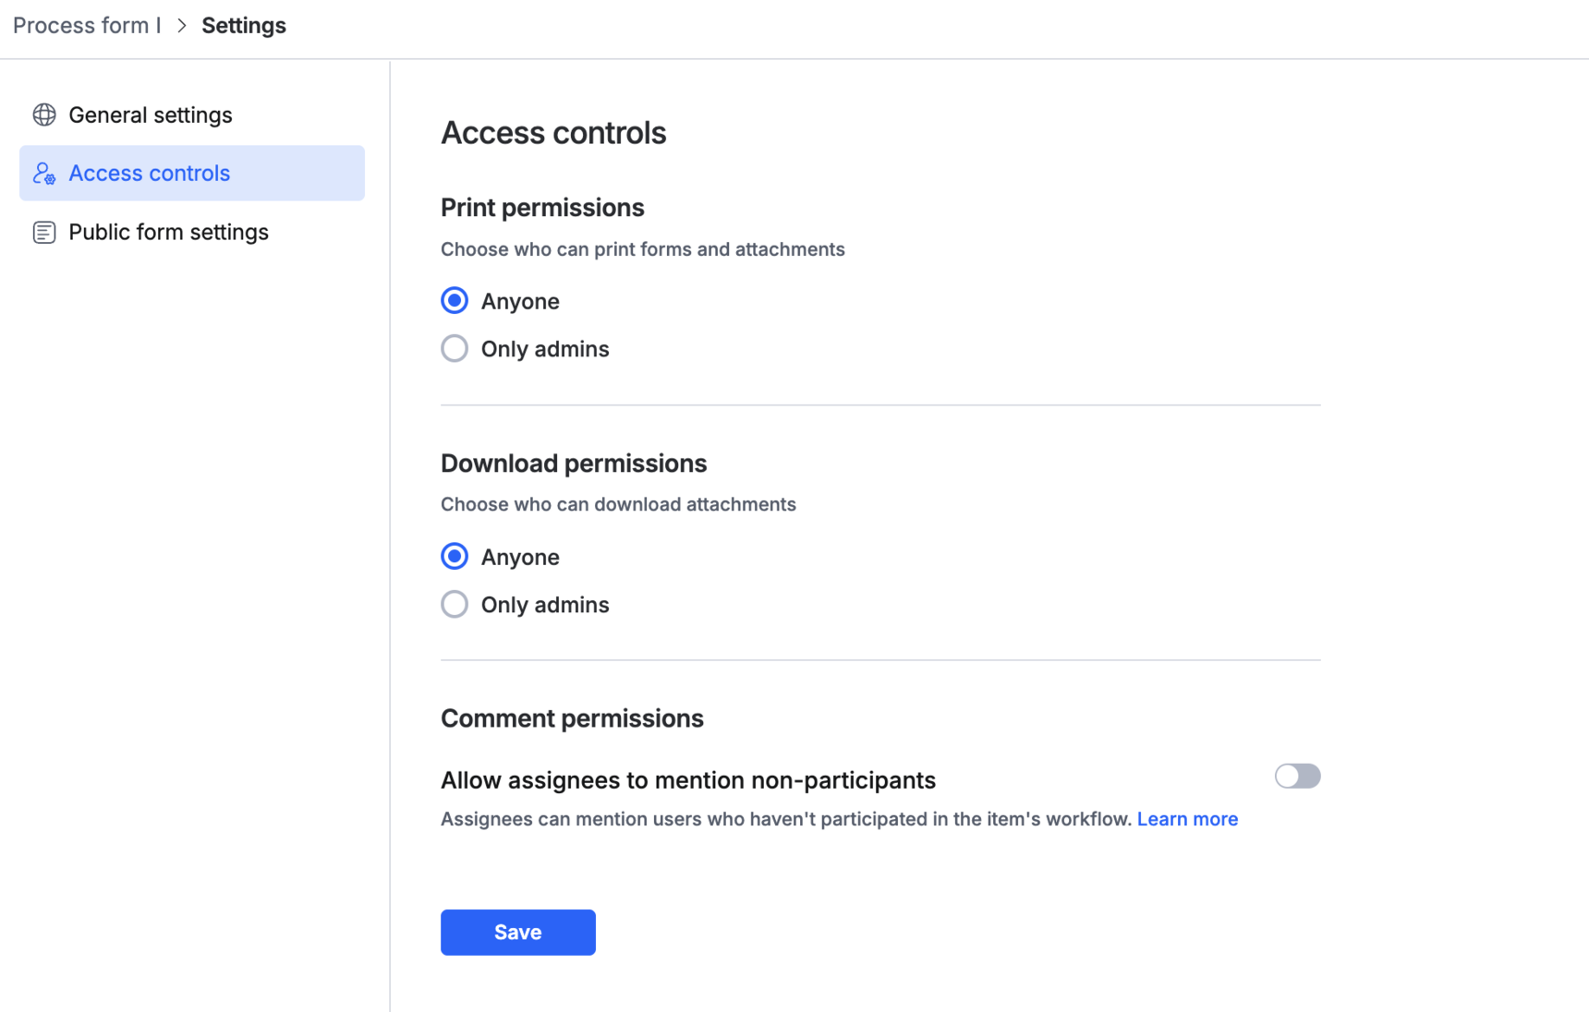Click the breadcrumb chevron arrow separator
1589x1012 pixels.
pos(182,26)
